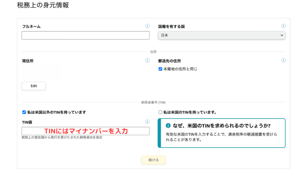Click the 税務上の身元情報 page heading
Screen dimensions: 307x172
pyautogui.click(x=43, y=5)
